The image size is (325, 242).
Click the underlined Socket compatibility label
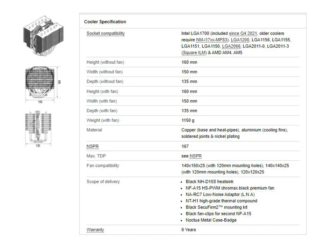tap(106, 34)
